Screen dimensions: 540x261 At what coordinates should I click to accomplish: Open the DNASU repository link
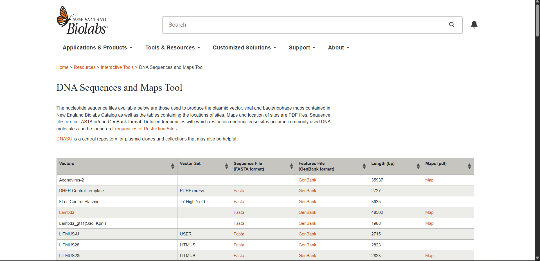coord(64,139)
